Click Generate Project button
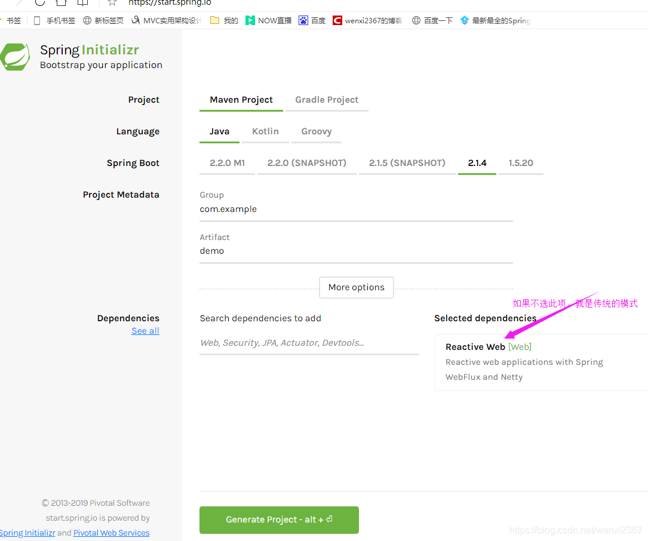The image size is (648, 541). (279, 520)
